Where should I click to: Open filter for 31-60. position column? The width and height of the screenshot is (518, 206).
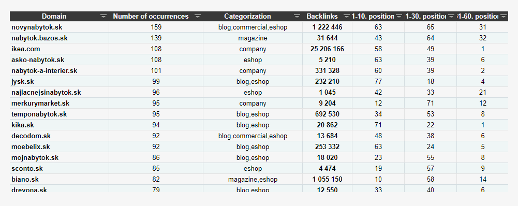coord(504,17)
